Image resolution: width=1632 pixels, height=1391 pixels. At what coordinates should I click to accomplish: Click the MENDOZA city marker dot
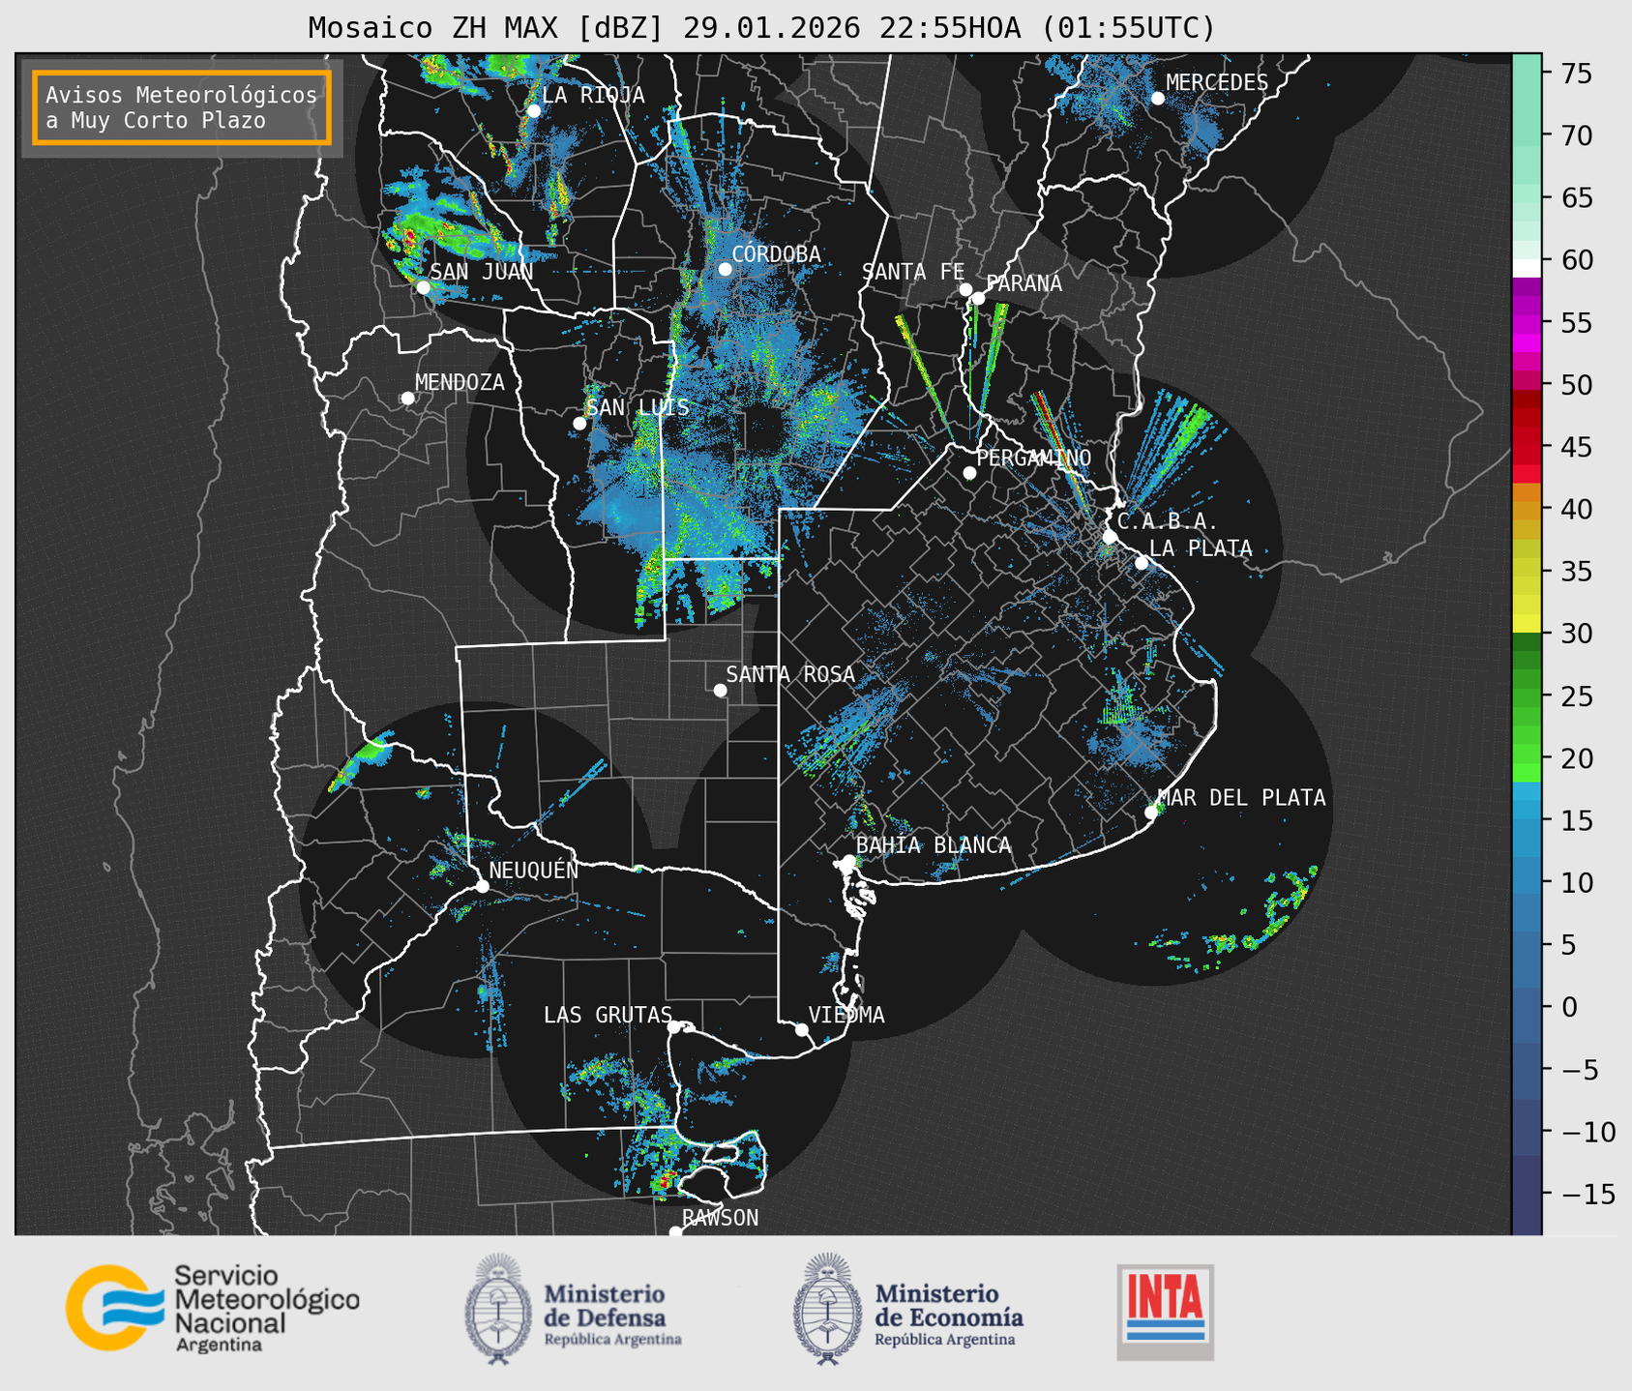407,399
